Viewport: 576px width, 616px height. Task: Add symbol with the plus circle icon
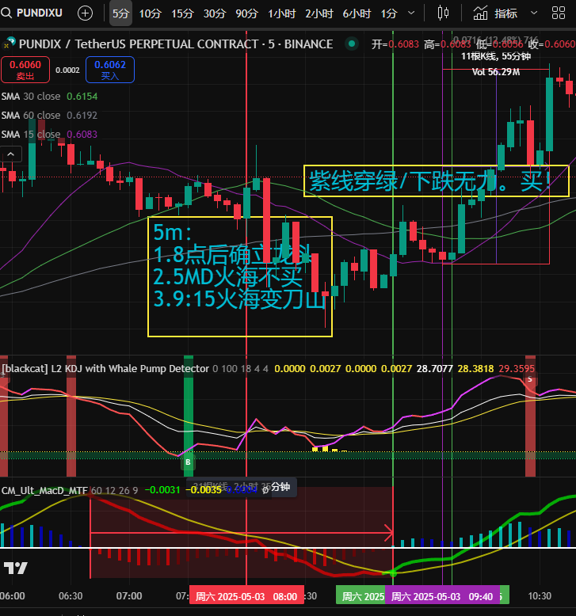85,13
